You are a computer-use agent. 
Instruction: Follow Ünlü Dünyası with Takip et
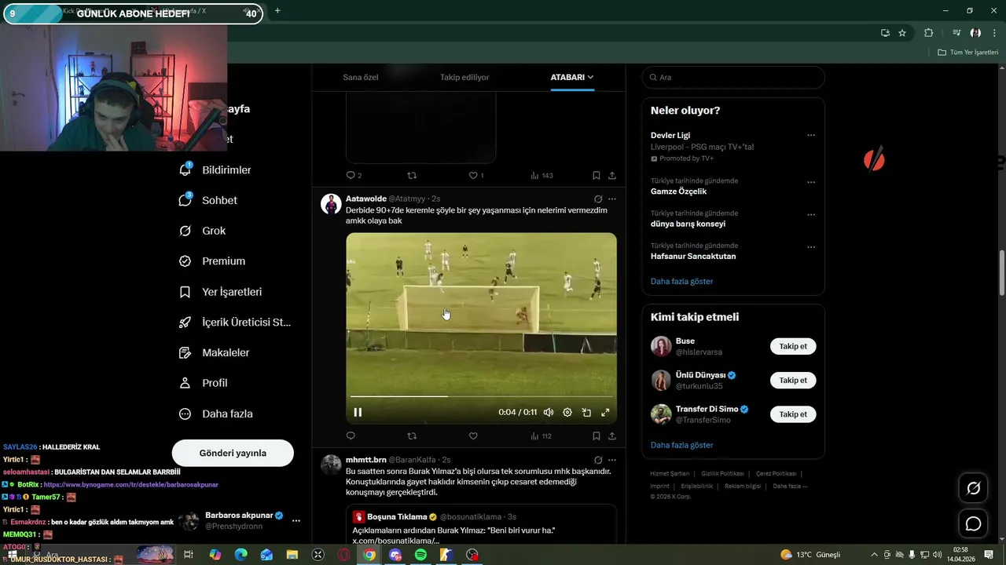coord(793,380)
